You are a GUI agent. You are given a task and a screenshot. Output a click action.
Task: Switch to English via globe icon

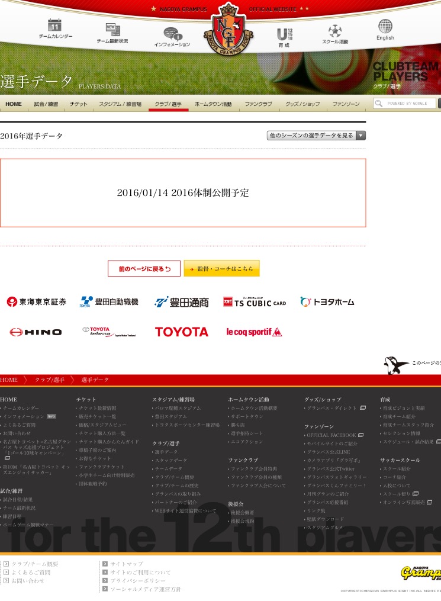[x=385, y=27]
